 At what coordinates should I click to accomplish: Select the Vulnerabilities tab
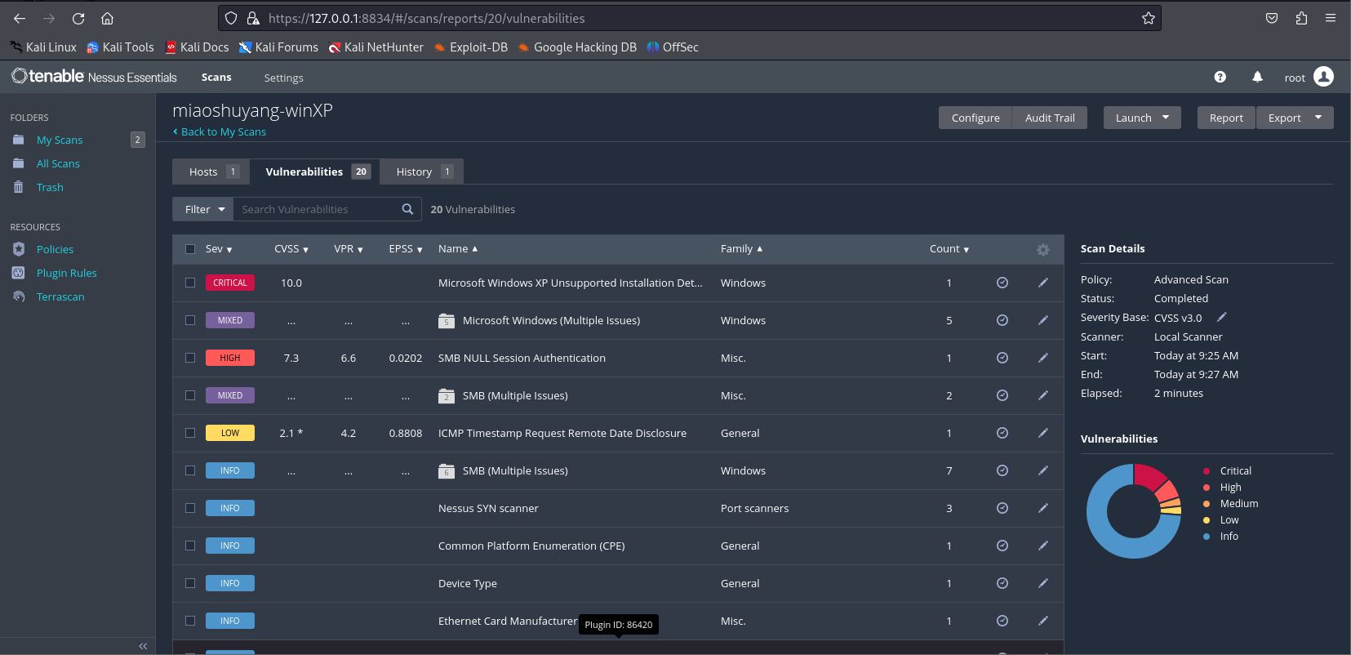point(317,172)
